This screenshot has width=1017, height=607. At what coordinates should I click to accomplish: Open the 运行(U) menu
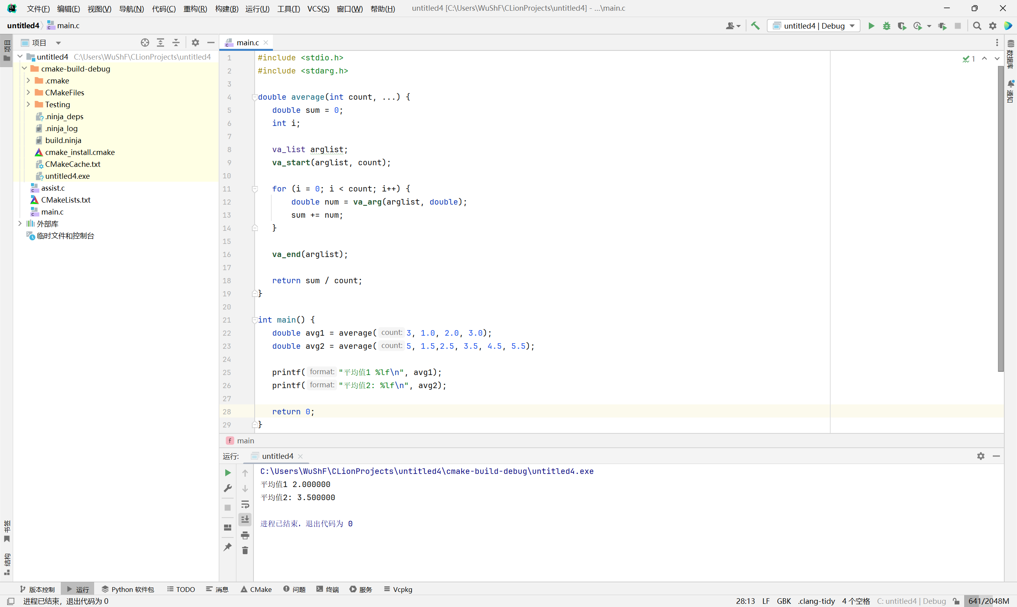(x=257, y=9)
